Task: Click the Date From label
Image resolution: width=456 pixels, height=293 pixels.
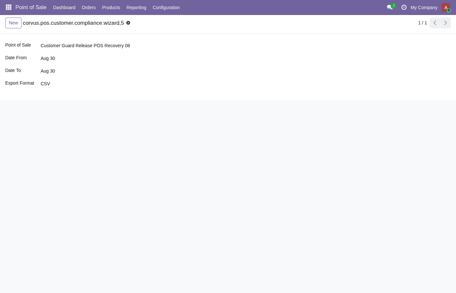Action: click(x=16, y=58)
